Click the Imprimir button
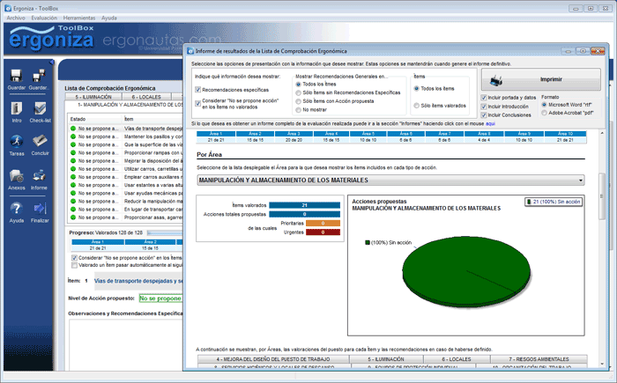617x383 pixels. (541, 80)
